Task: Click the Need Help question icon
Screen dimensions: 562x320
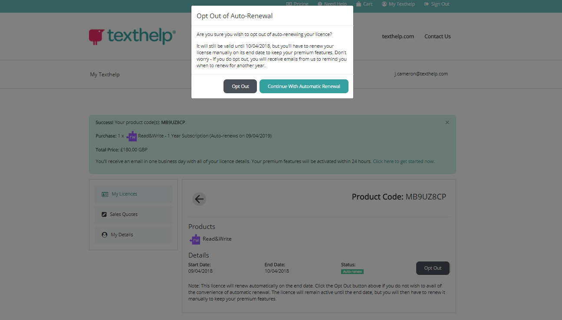Action: 320,4
